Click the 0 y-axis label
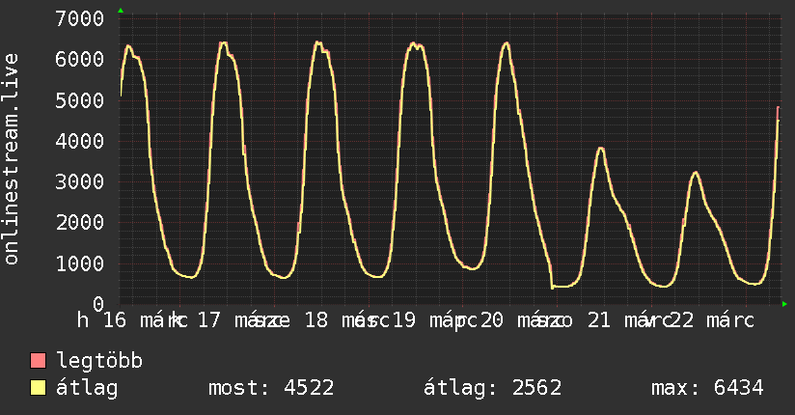Image resolution: width=795 pixels, height=415 pixels. point(98,304)
